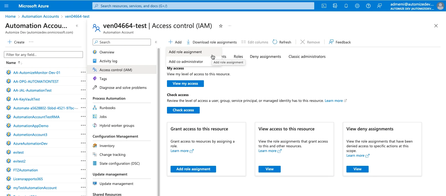Choose Add co-administrator from the menu

coord(186,62)
